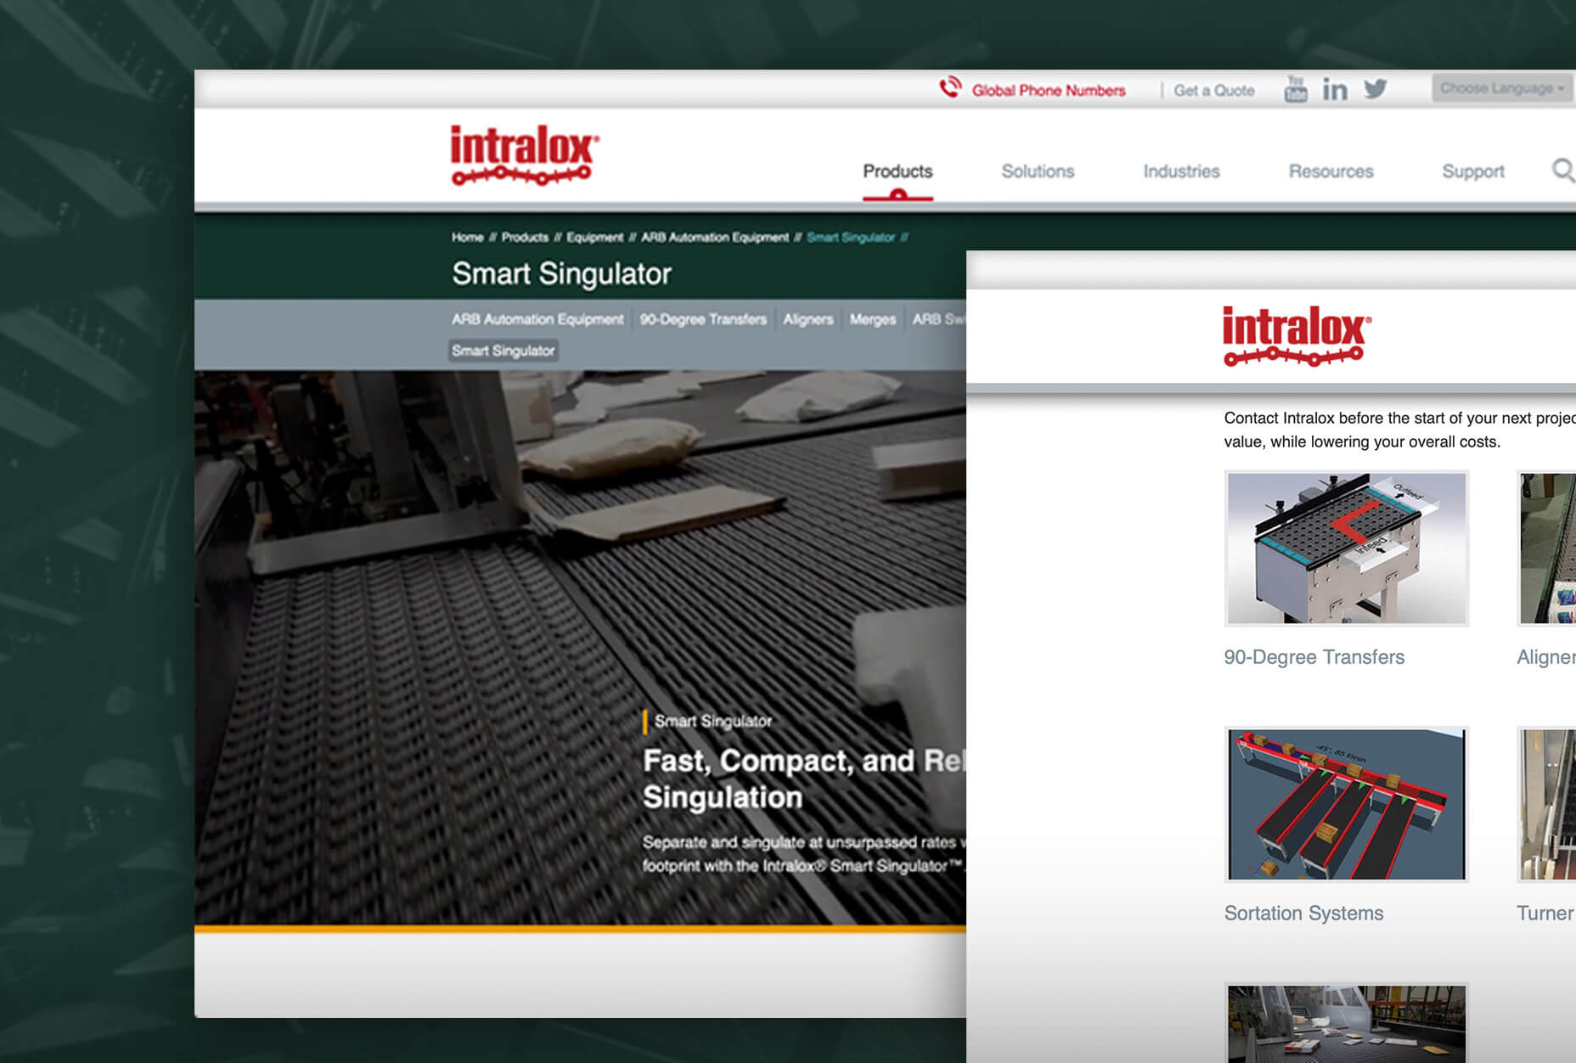Open the 90-Degree Transfers thumbnail image
Screen dimensions: 1576x1063
[1346, 548]
